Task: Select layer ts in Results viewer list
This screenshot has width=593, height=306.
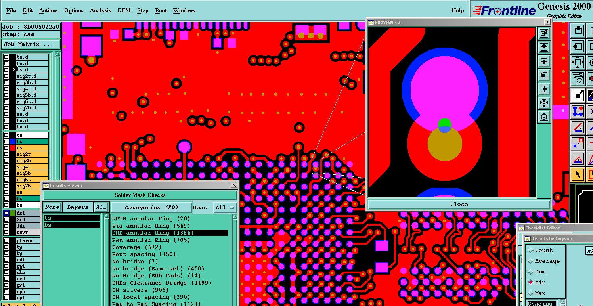Action: [x=72, y=218]
